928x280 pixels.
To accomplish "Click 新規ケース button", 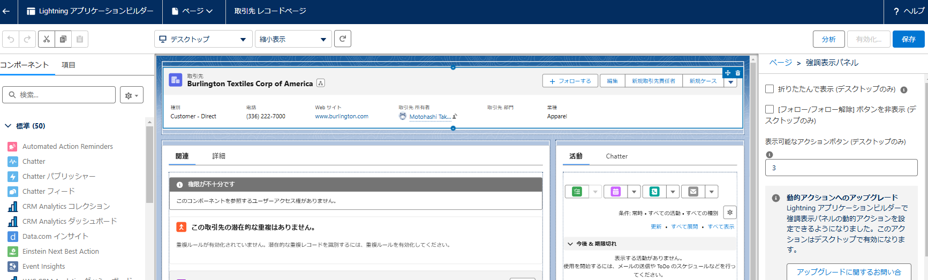I will (703, 81).
